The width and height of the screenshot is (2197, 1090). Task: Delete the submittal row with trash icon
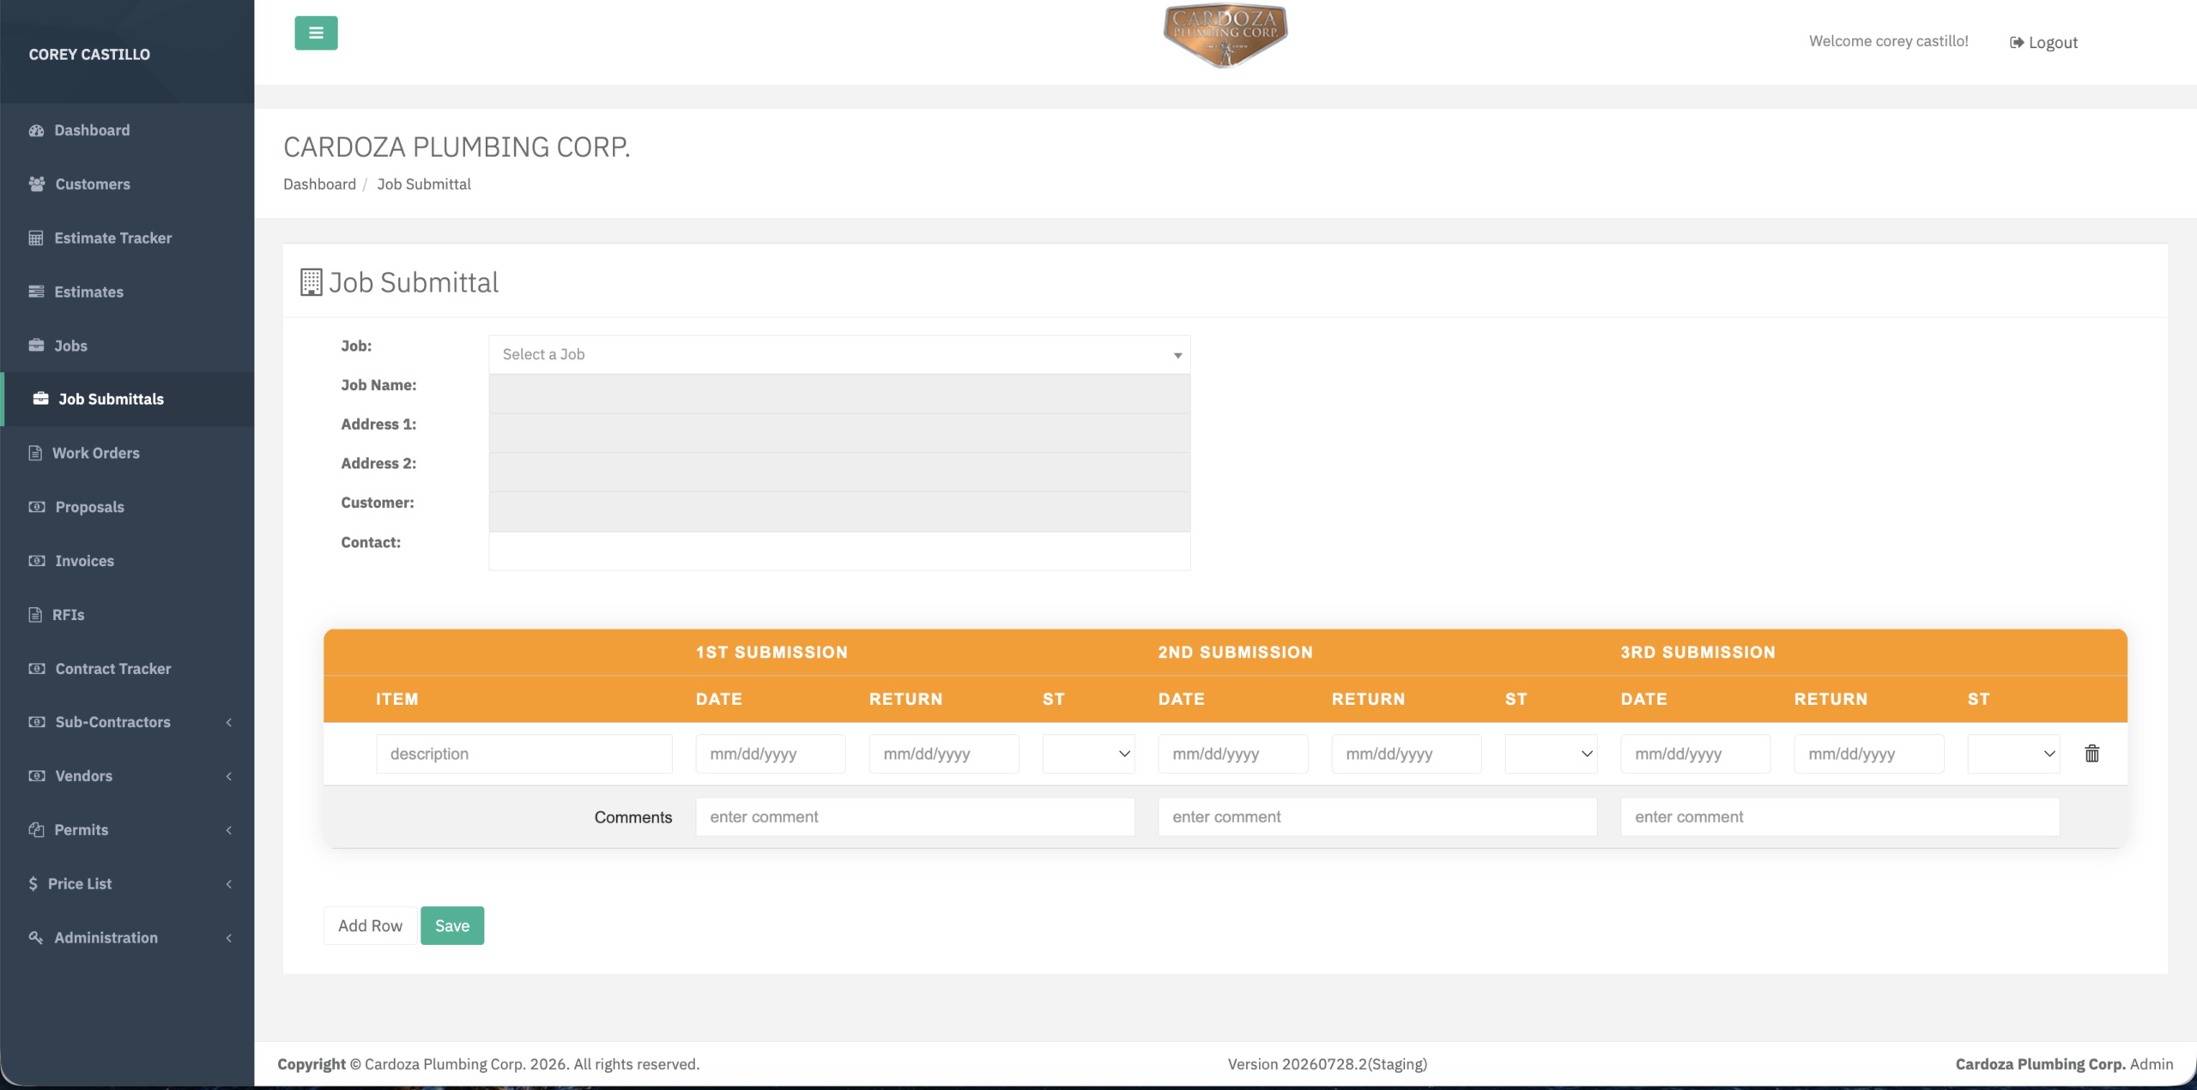coord(2092,754)
